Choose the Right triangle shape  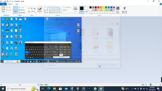click(45, 10)
